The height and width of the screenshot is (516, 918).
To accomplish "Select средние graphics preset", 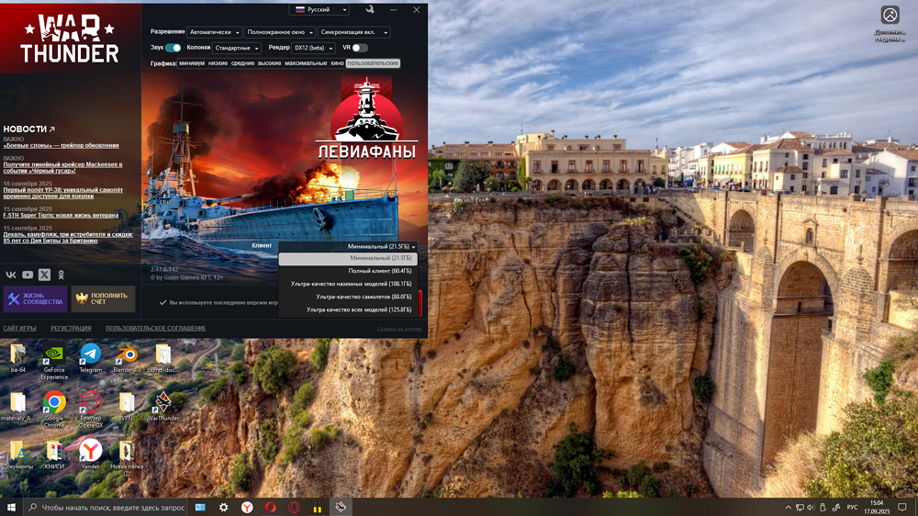I will pos(242,63).
